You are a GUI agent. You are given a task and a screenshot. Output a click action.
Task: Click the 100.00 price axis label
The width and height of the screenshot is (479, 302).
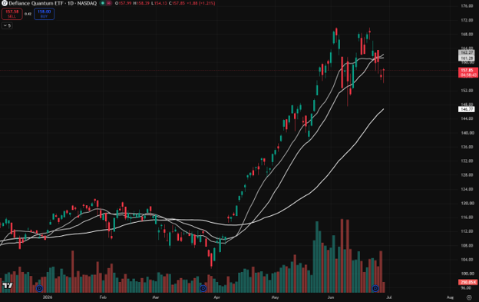[x=467, y=274]
